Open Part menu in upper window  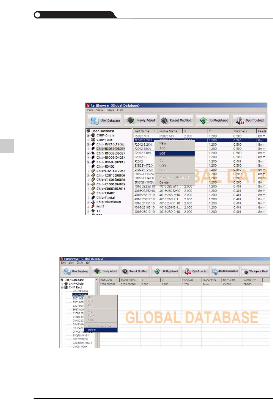tap(90, 110)
